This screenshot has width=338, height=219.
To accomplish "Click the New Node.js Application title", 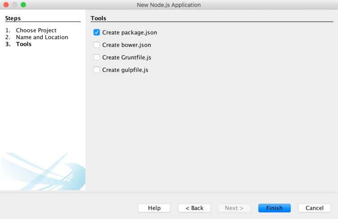I will coord(169,5).
